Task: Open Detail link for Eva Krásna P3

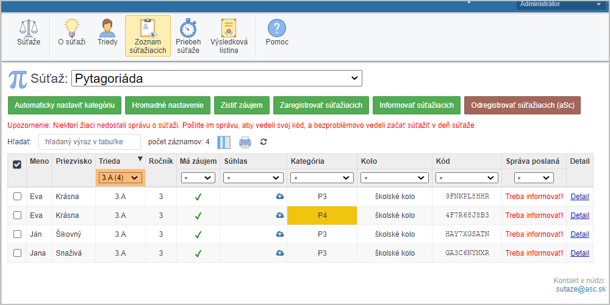Action: tap(579, 197)
